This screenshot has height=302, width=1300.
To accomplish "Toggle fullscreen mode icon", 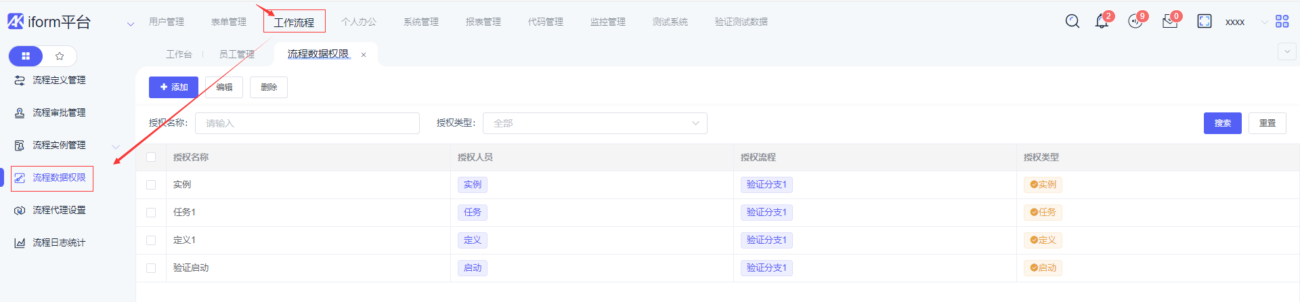I will pyautogui.click(x=1205, y=22).
